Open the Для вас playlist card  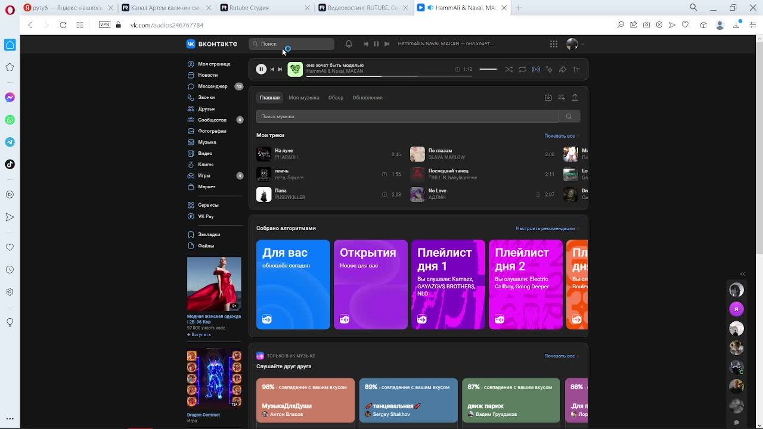[x=293, y=284]
